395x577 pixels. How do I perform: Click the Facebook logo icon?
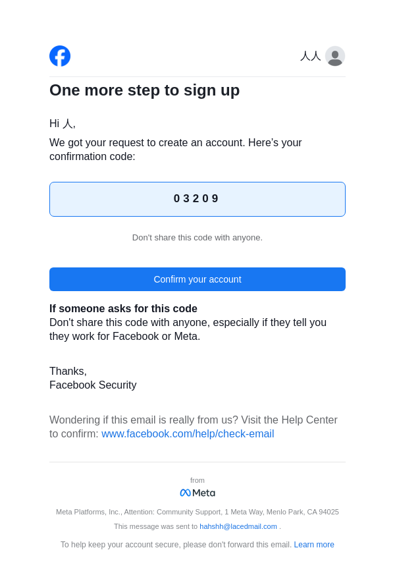(x=60, y=56)
